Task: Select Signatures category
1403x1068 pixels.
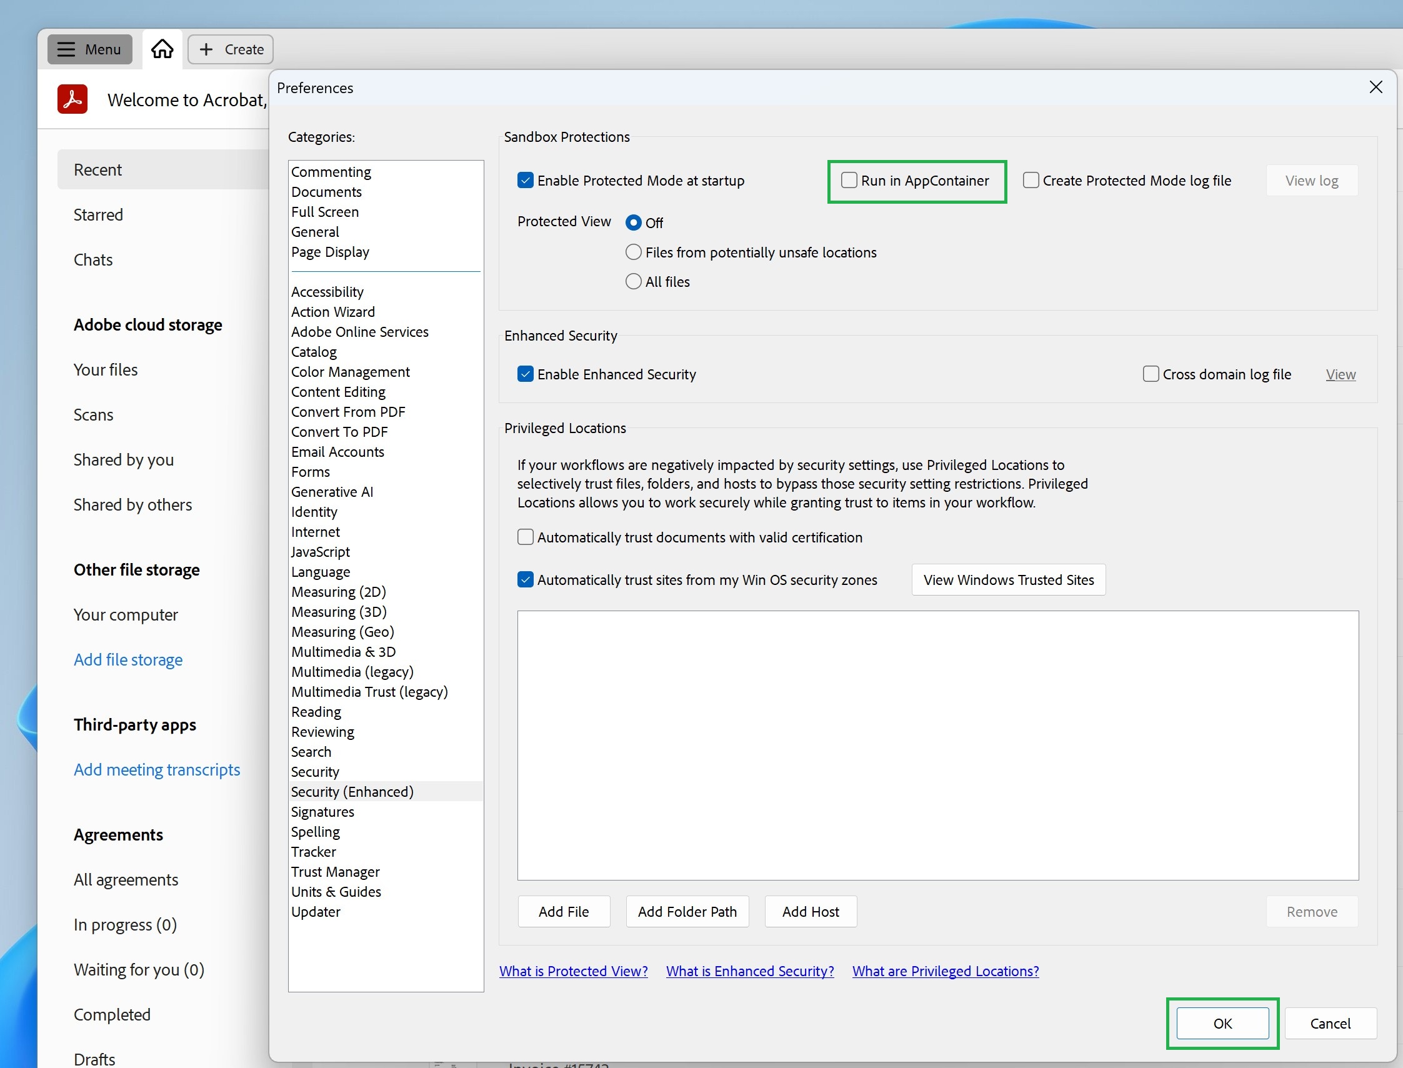Action: point(386,812)
